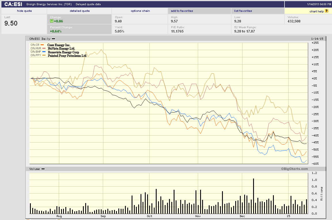Click the blue CA:BNP legend color marker
Viewport: 332px width, 220px height.
point(44,52)
